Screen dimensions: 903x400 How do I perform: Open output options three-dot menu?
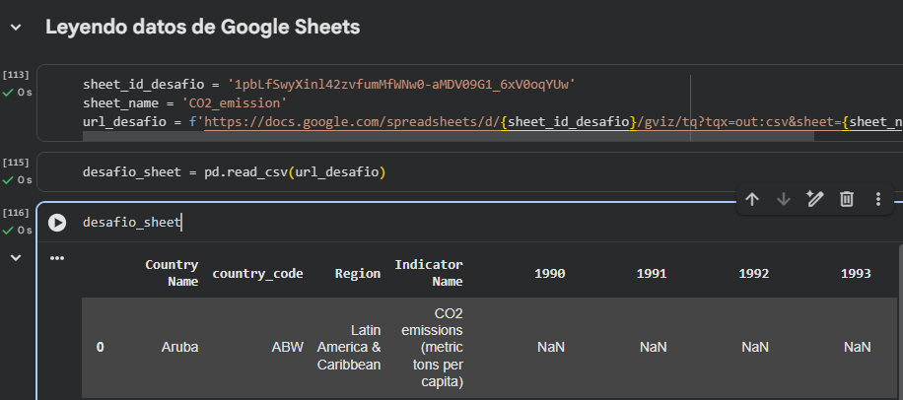tap(57, 258)
